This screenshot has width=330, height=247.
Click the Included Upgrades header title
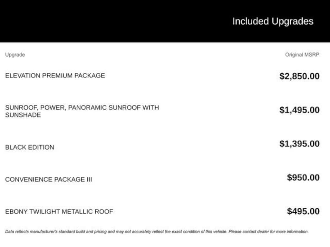point(273,22)
